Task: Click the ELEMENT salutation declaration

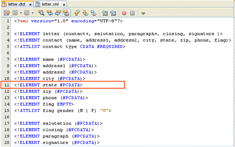Action: tap(58, 123)
